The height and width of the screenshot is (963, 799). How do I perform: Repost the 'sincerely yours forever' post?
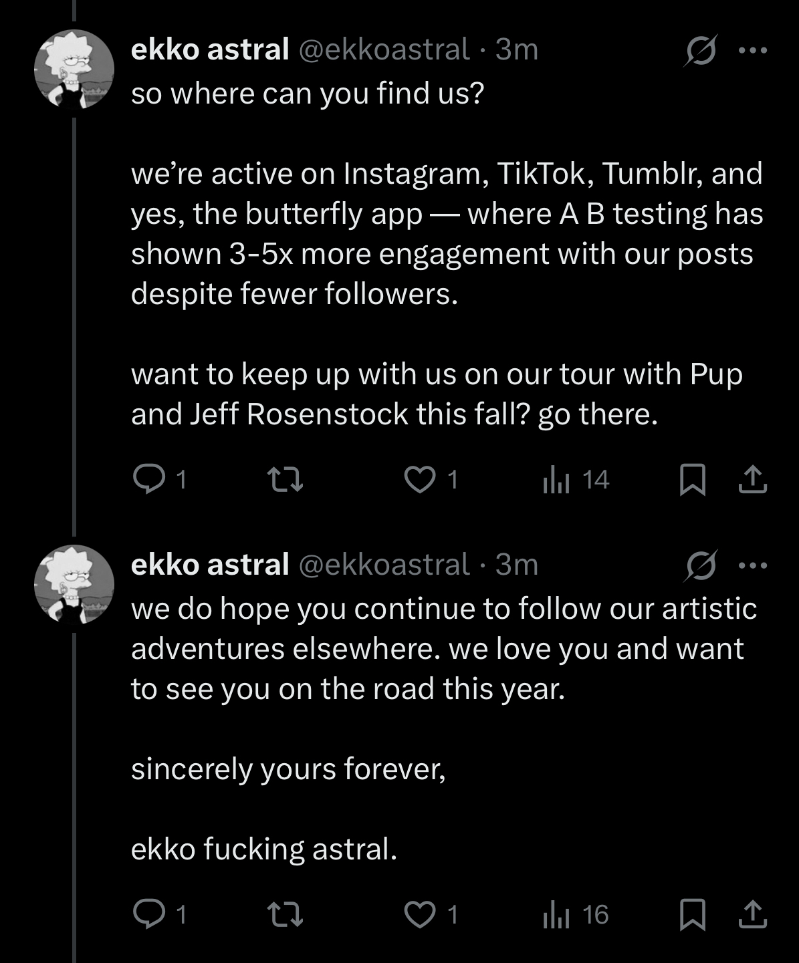click(x=285, y=914)
